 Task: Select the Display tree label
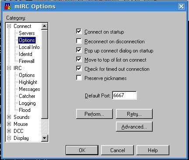[x=21, y=138]
